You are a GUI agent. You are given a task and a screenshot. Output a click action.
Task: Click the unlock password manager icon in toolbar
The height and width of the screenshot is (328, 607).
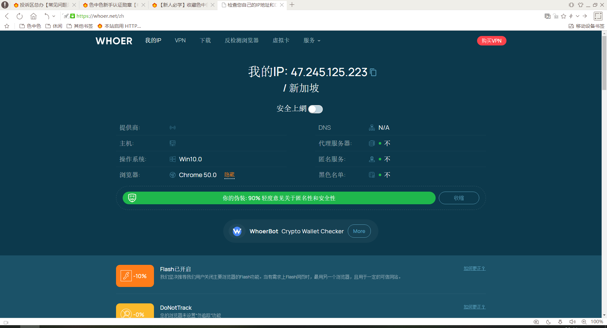(x=556, y=16)
